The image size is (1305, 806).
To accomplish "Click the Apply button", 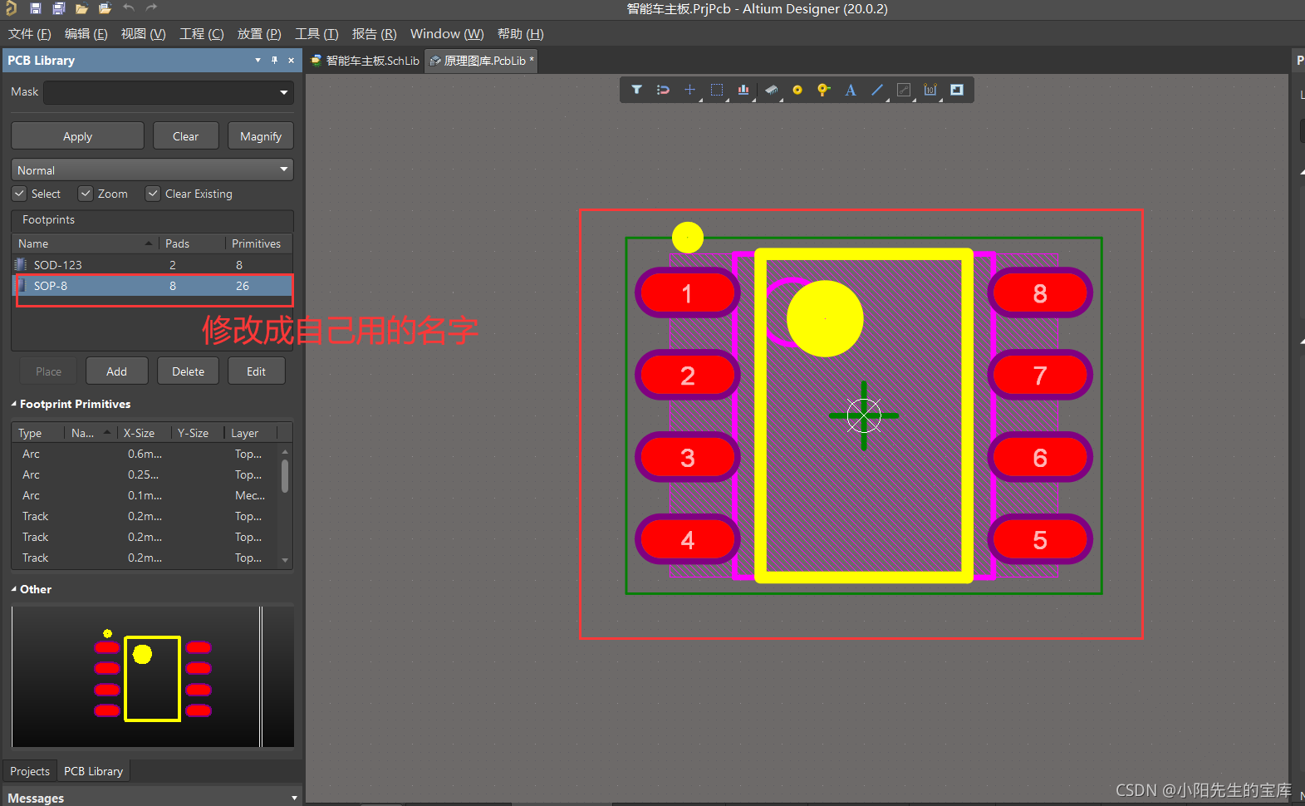I will [77, 136].
